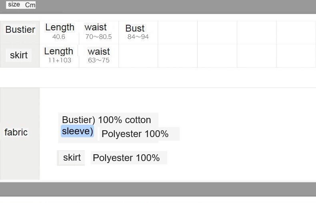
Task: Click the Bustier Length label
Action: point(60,27)
